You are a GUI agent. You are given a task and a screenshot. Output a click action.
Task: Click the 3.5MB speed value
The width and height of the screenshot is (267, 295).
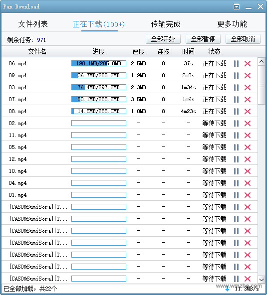(x=139, y=99)
